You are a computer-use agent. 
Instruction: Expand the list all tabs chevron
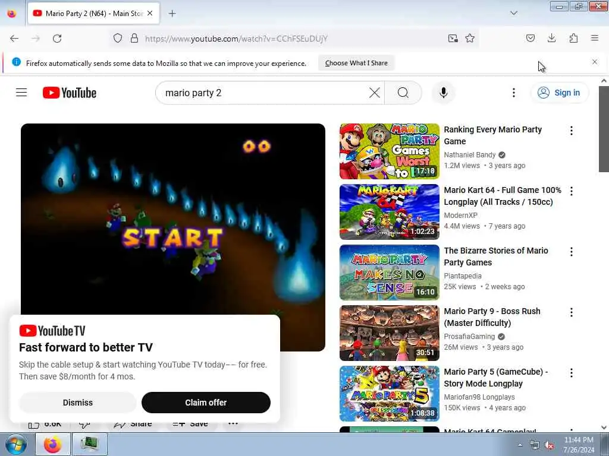(x=514, y=13)
